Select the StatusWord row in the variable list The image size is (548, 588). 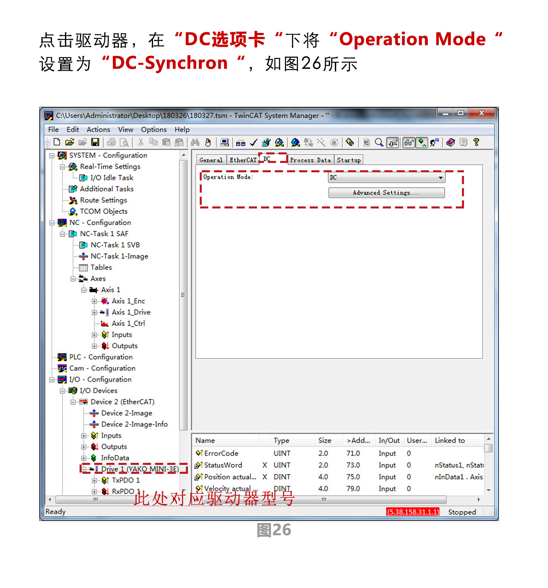point(339,465)
